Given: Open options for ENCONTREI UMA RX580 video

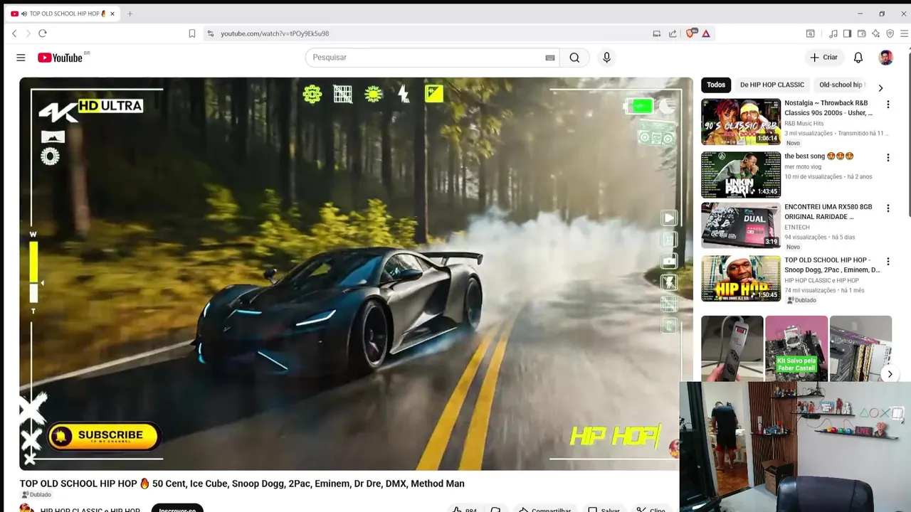Looking at the screenshot, I should [x=888, y=208].
